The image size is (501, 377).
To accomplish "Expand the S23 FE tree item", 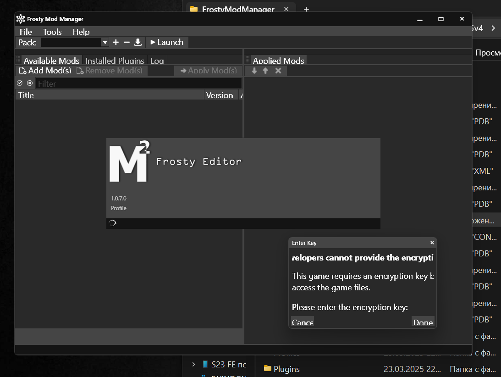I will (x=194, y=365).
